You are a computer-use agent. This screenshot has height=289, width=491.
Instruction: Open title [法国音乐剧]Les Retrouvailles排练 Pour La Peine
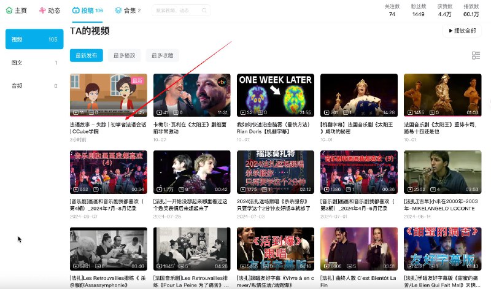(x=191, y=282)
